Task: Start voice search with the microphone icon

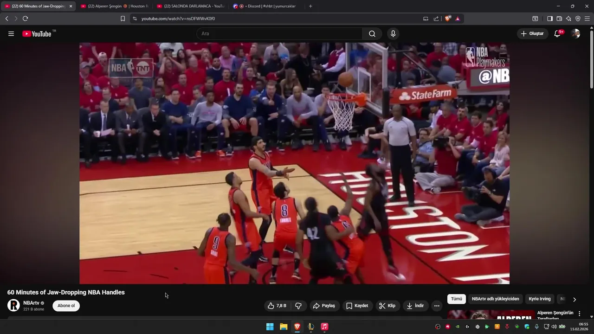Action: coord(393,34)
